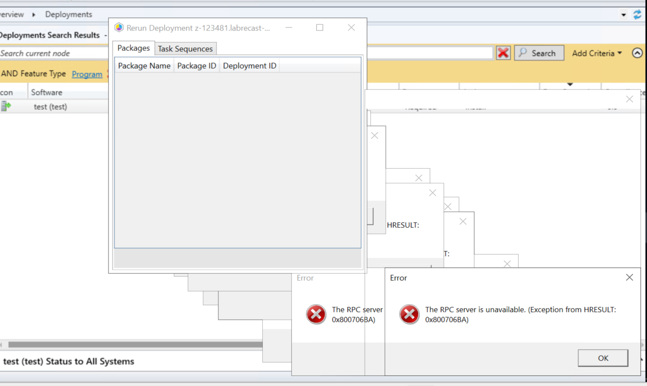The height and width of the screenshot is (386, 647).
Task: Click the Deployments Search Results heading
Action: [x=50, y=35]
